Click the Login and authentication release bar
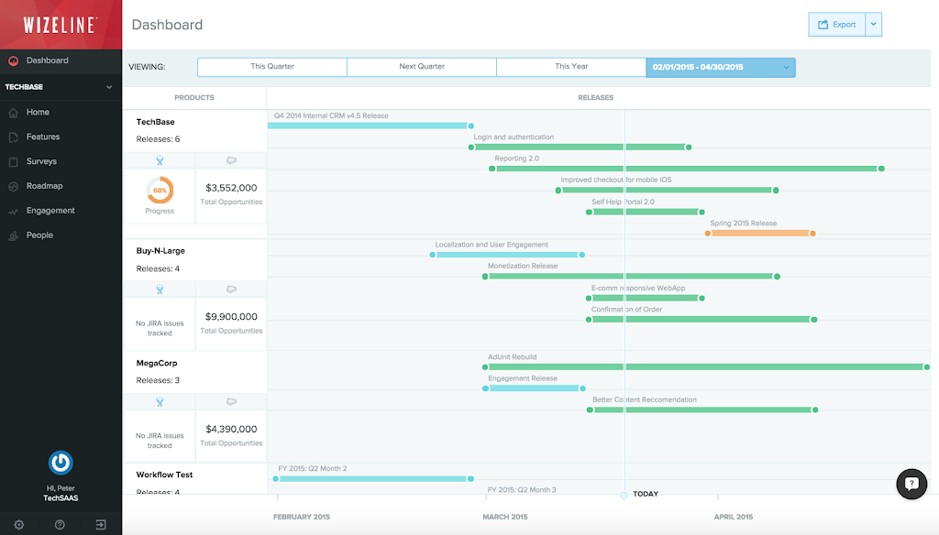The height and width of the screenshot is (535, 939). [580, 147]
